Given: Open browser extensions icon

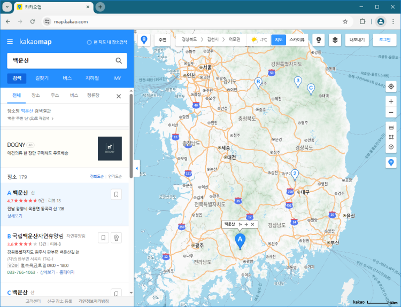Looking at the screenshot, I should click(x=363, y=21).
